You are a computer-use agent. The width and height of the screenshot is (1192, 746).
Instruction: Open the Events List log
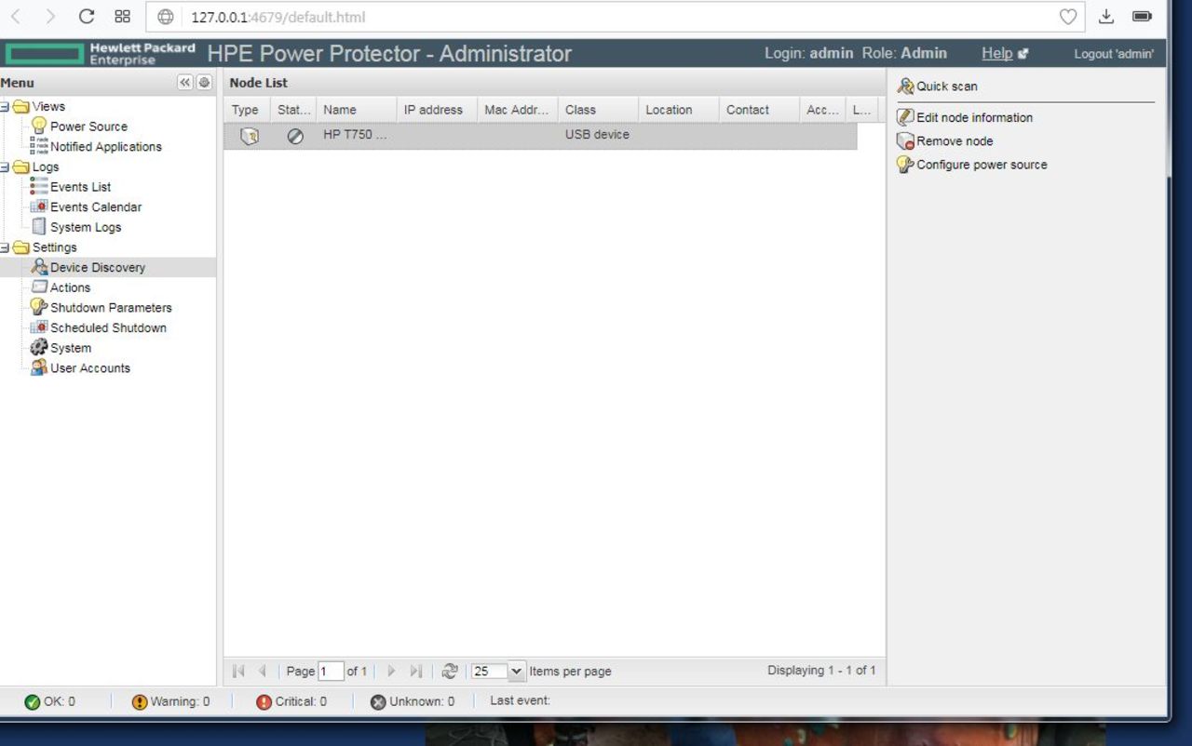click(81, 187)
